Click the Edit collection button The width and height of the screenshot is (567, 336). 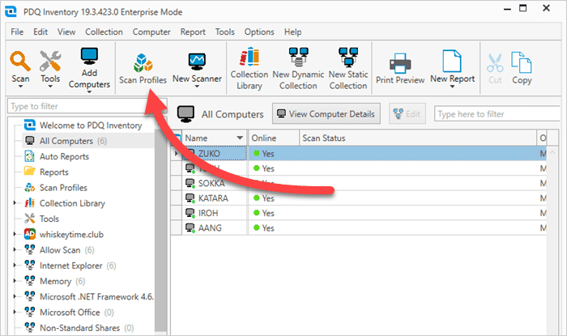coord(407,114)
